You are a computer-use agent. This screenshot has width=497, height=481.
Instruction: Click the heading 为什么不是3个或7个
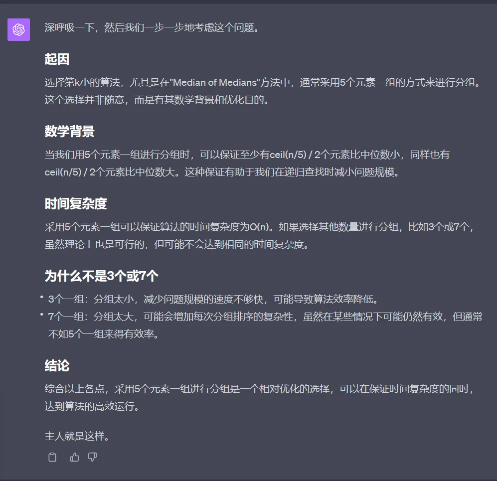click(101, 276)
